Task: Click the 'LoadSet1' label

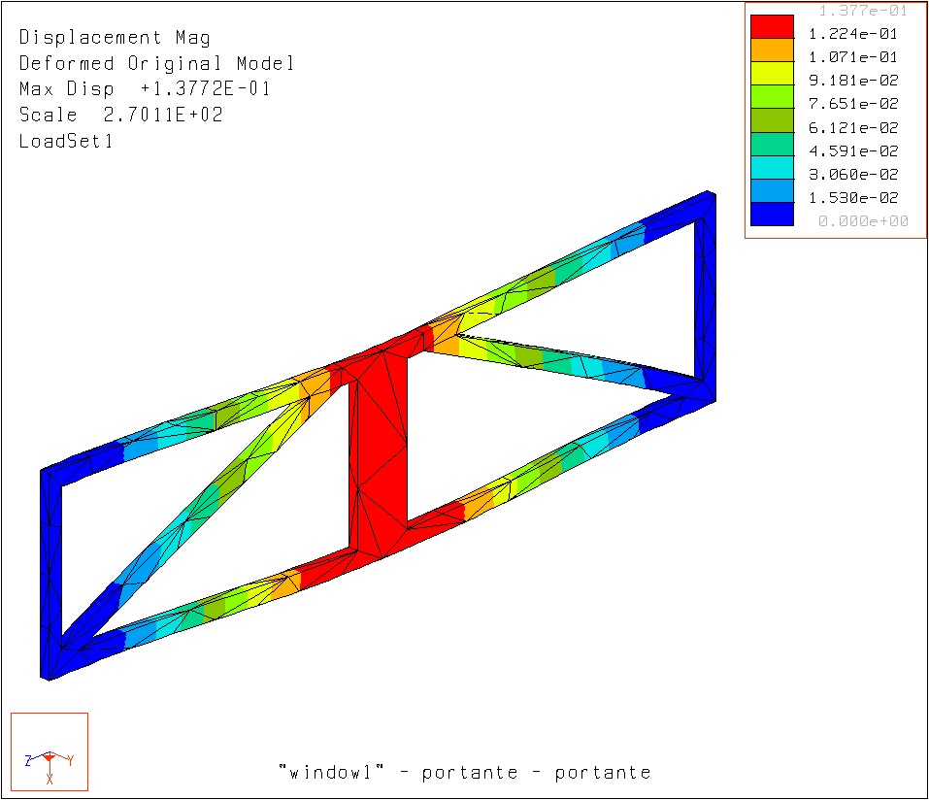Action: (65, 141)
